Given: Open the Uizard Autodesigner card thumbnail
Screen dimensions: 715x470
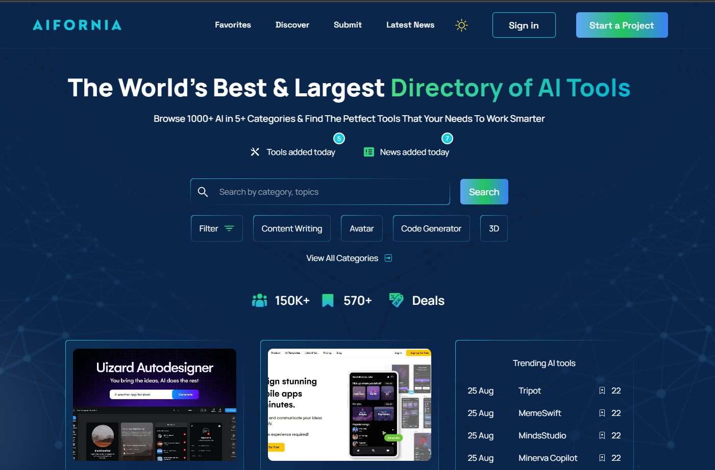Looking at the screenshot, I should tap(155, 405).
